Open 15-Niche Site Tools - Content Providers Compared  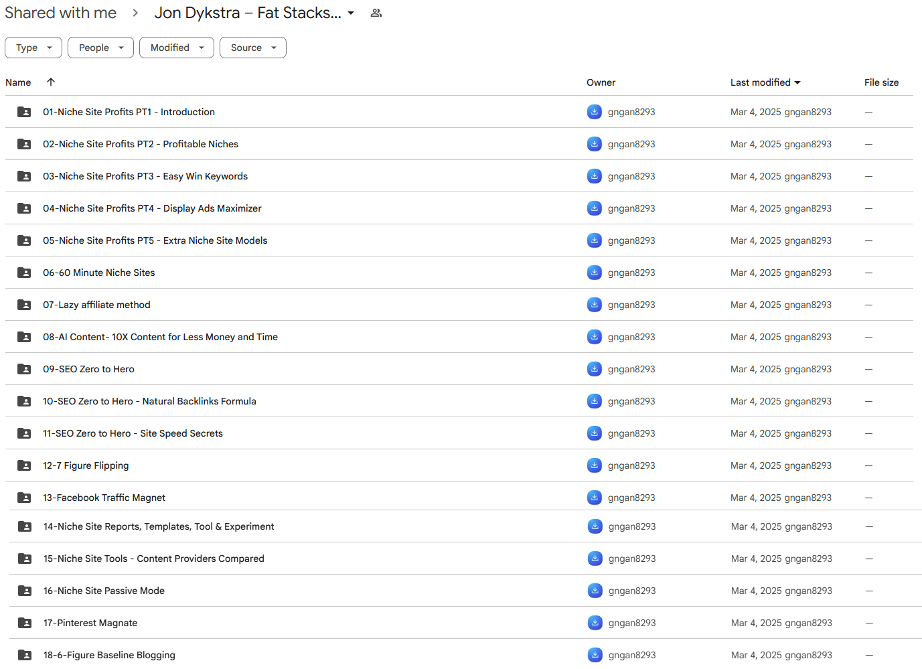coord(154,559)
